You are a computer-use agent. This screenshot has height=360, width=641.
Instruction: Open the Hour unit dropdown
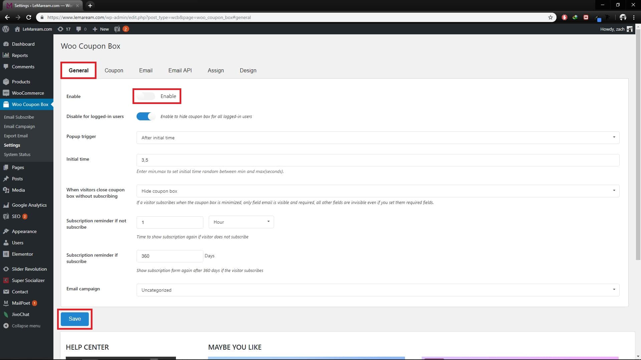click(x=241, y=222)
